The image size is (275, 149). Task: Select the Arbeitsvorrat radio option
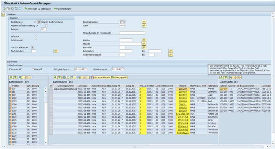[36, 40]
